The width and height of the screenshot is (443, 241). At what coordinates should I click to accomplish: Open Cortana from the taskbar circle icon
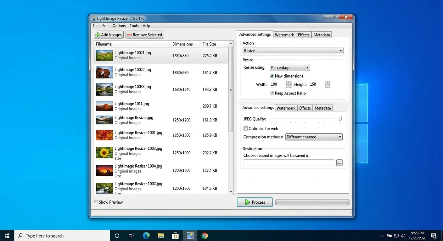point(117,236)
